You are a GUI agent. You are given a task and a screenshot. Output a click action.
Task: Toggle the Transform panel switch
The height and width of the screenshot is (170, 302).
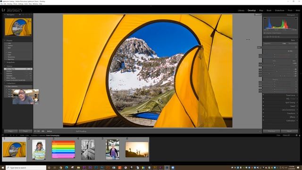[263, 113]
